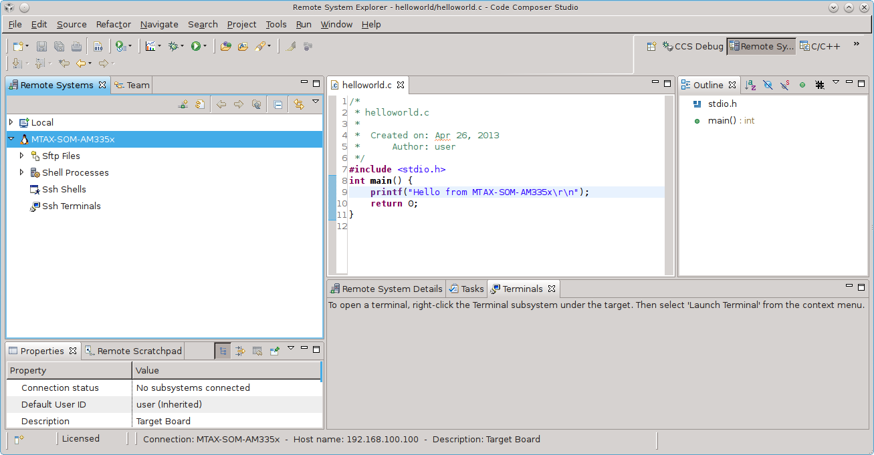Close the helloworld.c editor tab
This screenshot has width=874, height=455.
400,85
